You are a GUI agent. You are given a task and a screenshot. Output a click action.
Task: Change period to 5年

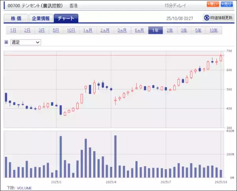tap(199, 30)
